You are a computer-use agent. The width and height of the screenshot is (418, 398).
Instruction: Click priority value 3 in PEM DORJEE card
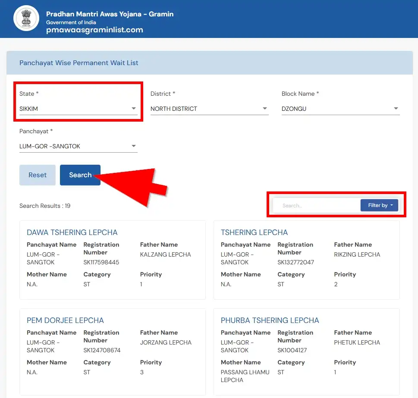(x=142, y=373)
